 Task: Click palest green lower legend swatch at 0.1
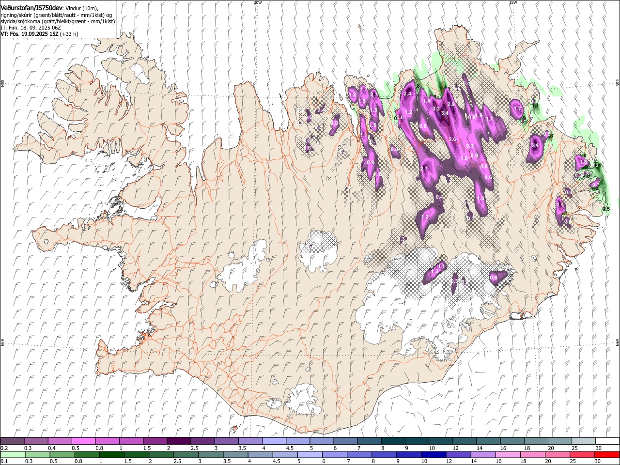click(13, 454)
